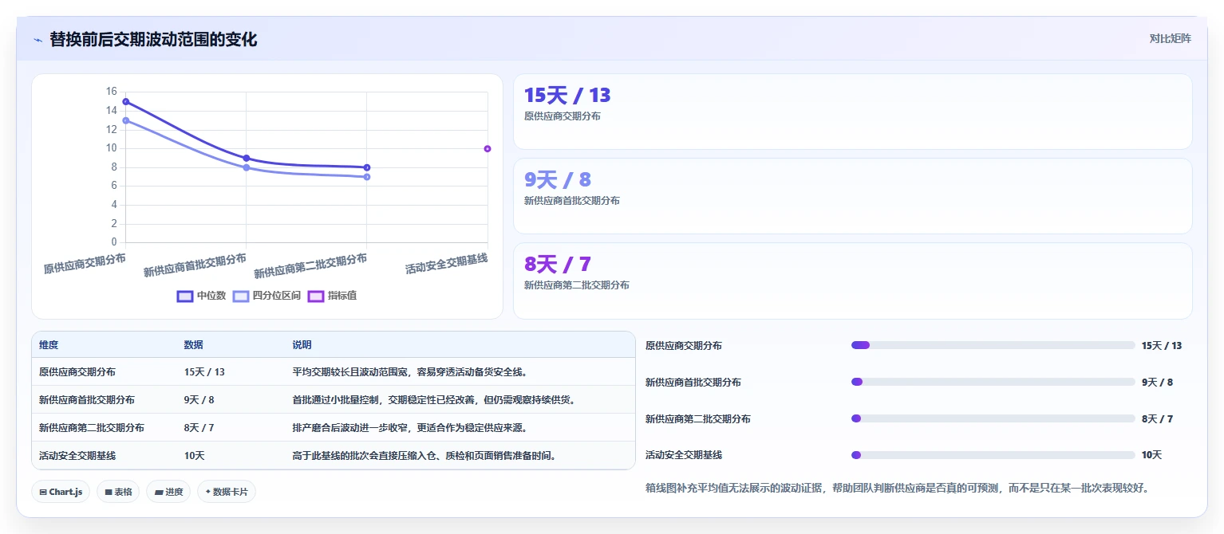Click the 指标值 point at value 10
This screenshot has height=534, width=1224.
(x=488, y=149)
